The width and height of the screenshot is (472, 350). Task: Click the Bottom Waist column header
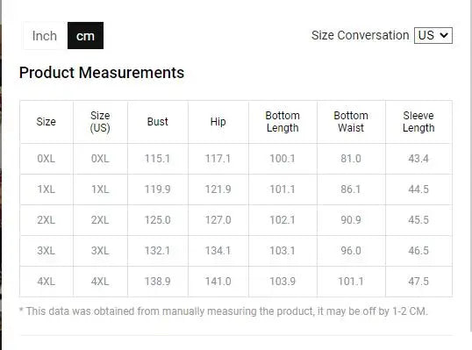(x=351, y=122)
